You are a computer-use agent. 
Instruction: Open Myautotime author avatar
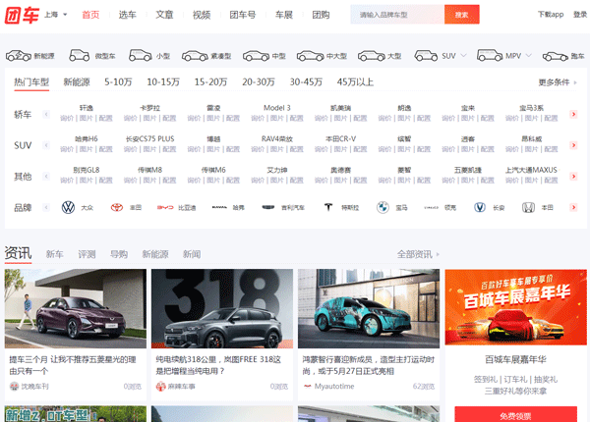point(308,387)
